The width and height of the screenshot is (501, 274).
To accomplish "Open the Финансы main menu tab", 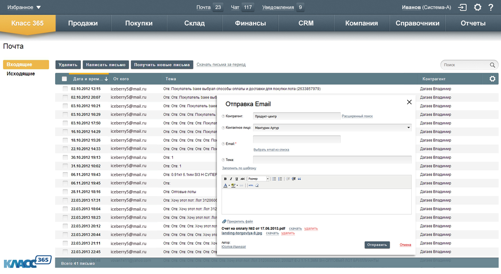I will (x=250, y=23).
